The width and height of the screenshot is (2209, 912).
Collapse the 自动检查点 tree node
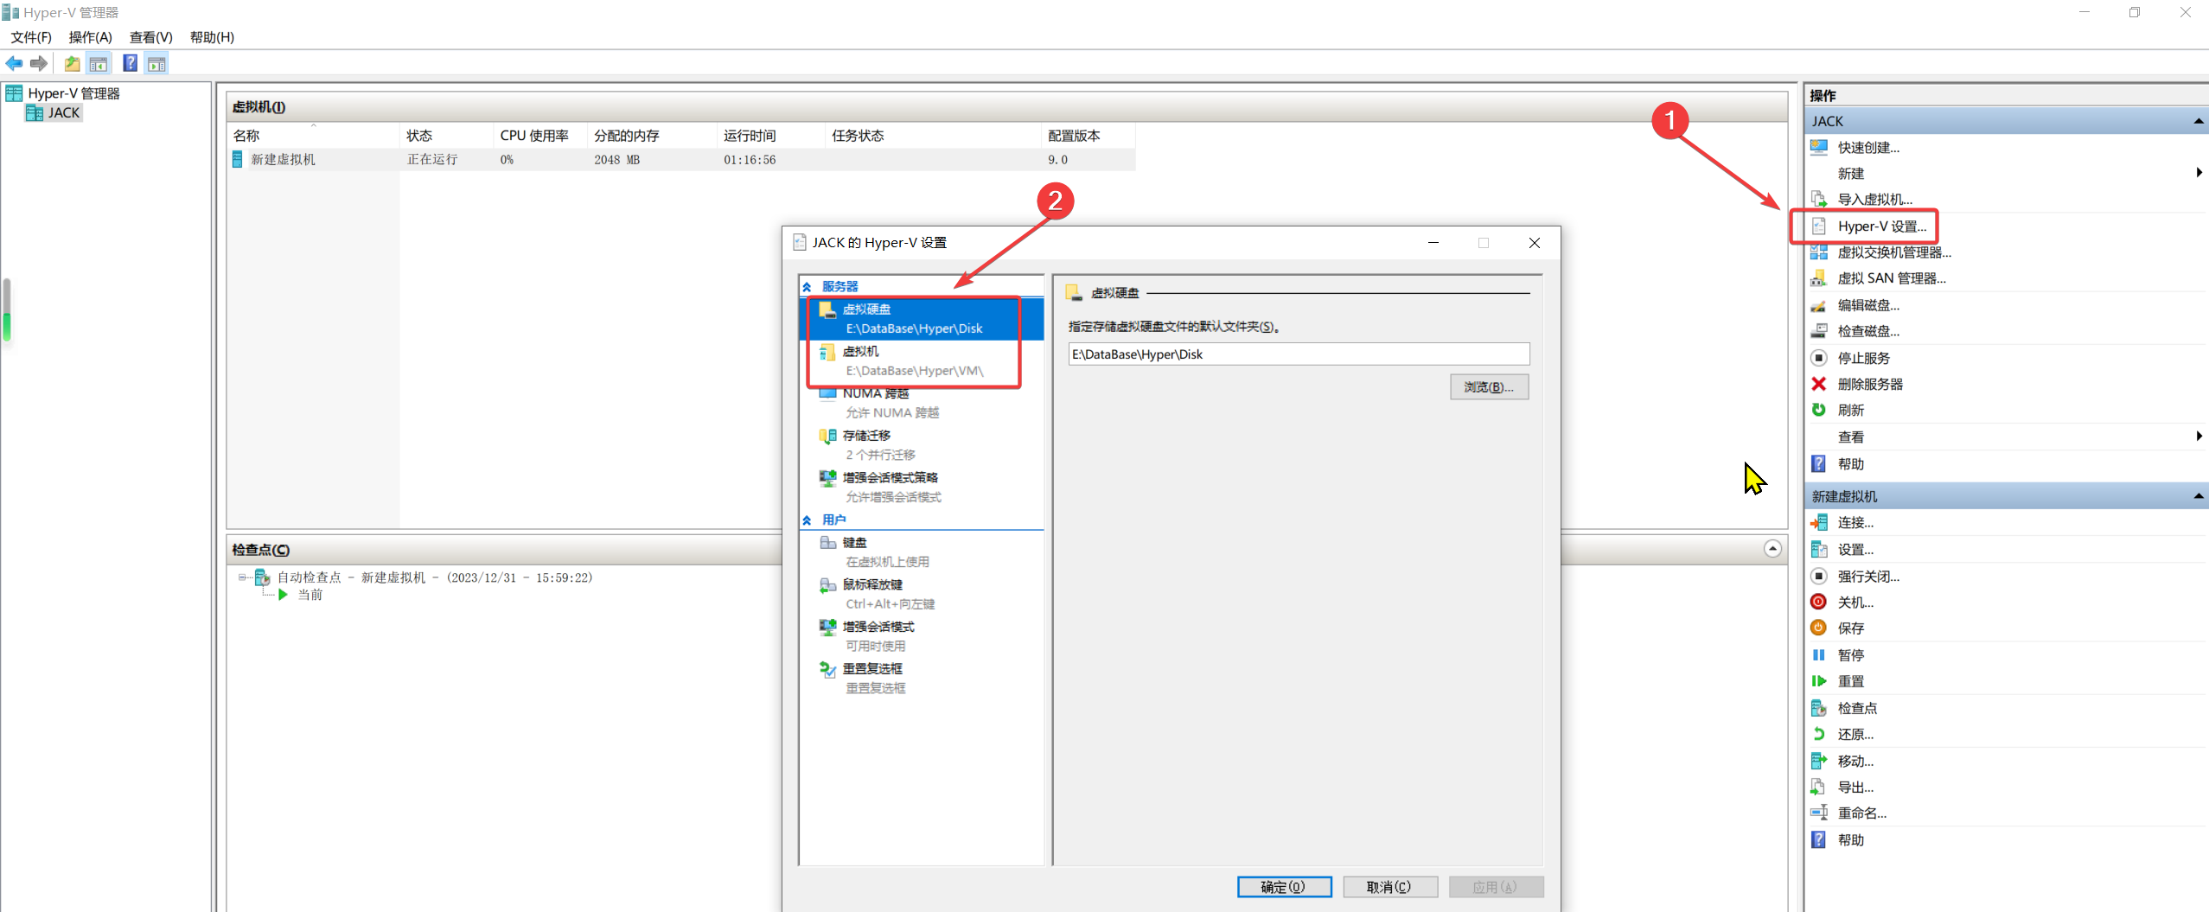(242, 577)
